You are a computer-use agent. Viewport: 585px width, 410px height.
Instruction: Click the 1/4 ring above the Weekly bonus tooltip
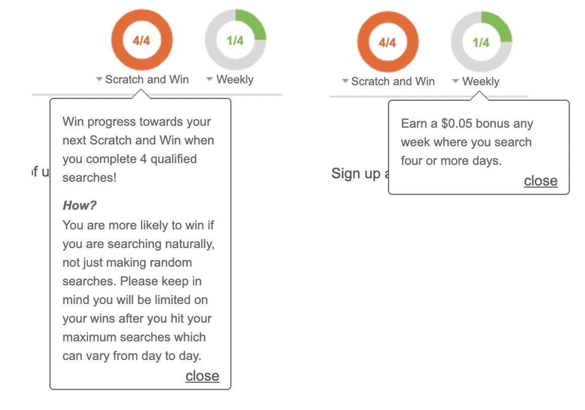click(x=481, y=42)
